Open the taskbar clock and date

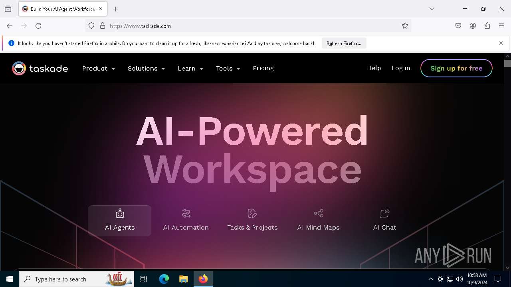477,279
